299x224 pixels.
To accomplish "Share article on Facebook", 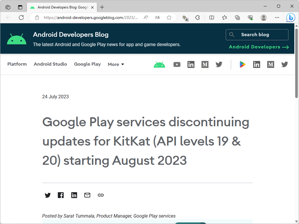I will click(61, 195).
